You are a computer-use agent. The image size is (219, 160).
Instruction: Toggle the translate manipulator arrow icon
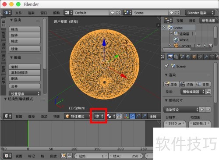click(132, 116)
